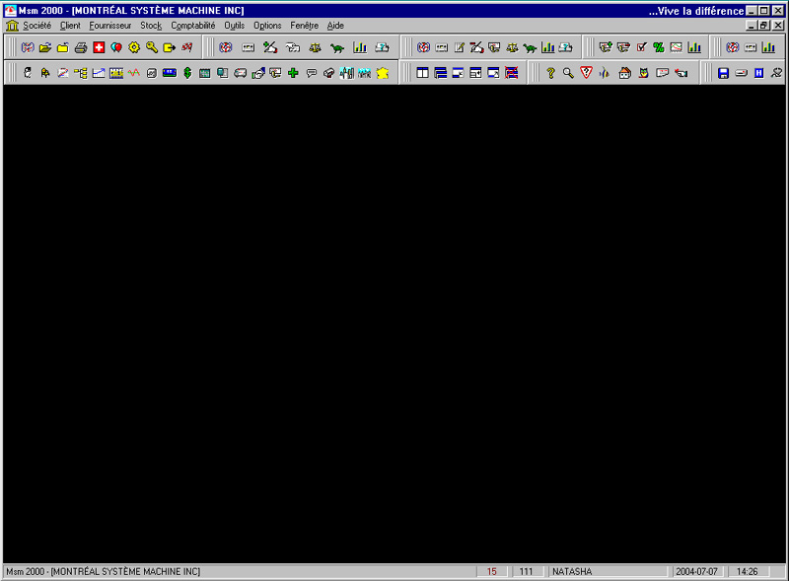
Task: Open the Comptabilité menu
Action: coord(192,26)
